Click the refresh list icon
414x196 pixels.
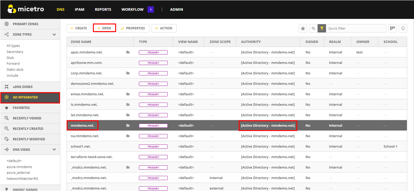point(403,28)
